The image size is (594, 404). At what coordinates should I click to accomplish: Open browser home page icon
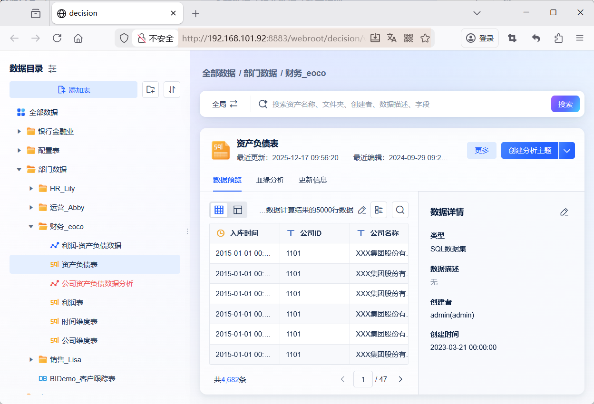[x=78, y=38]
